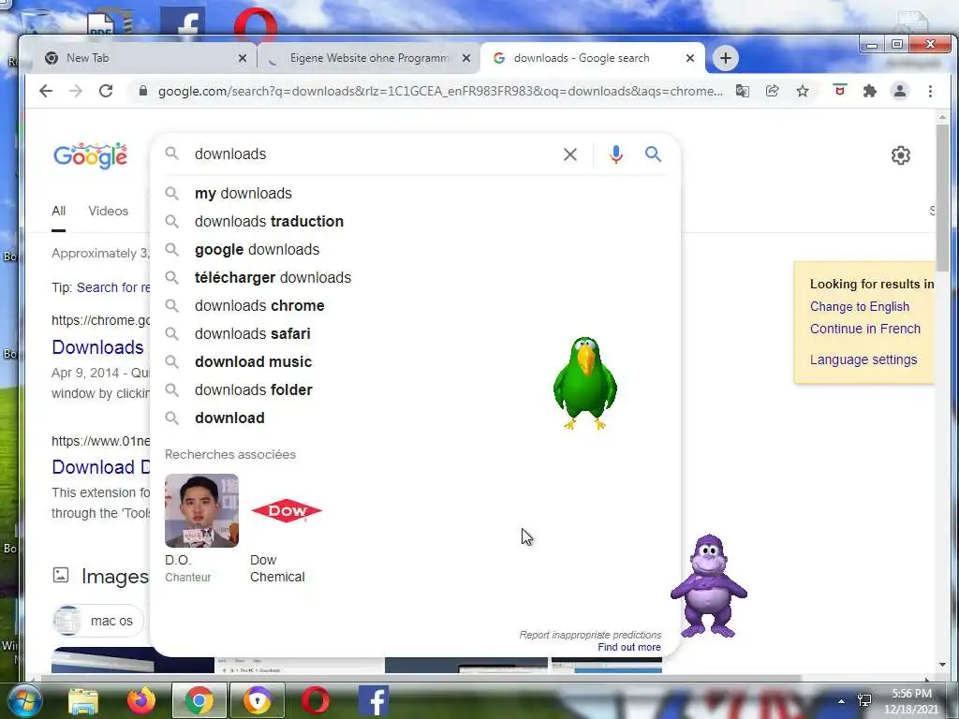Open the Extensions puzzle icon

[x=869, y=91]
